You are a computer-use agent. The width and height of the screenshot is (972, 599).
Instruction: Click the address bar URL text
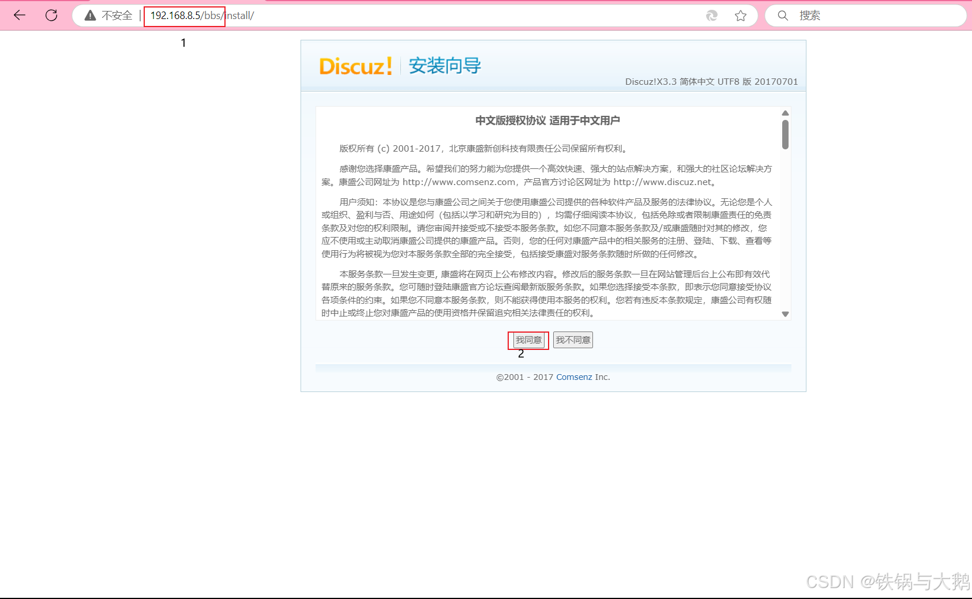(x=202, y=16)
